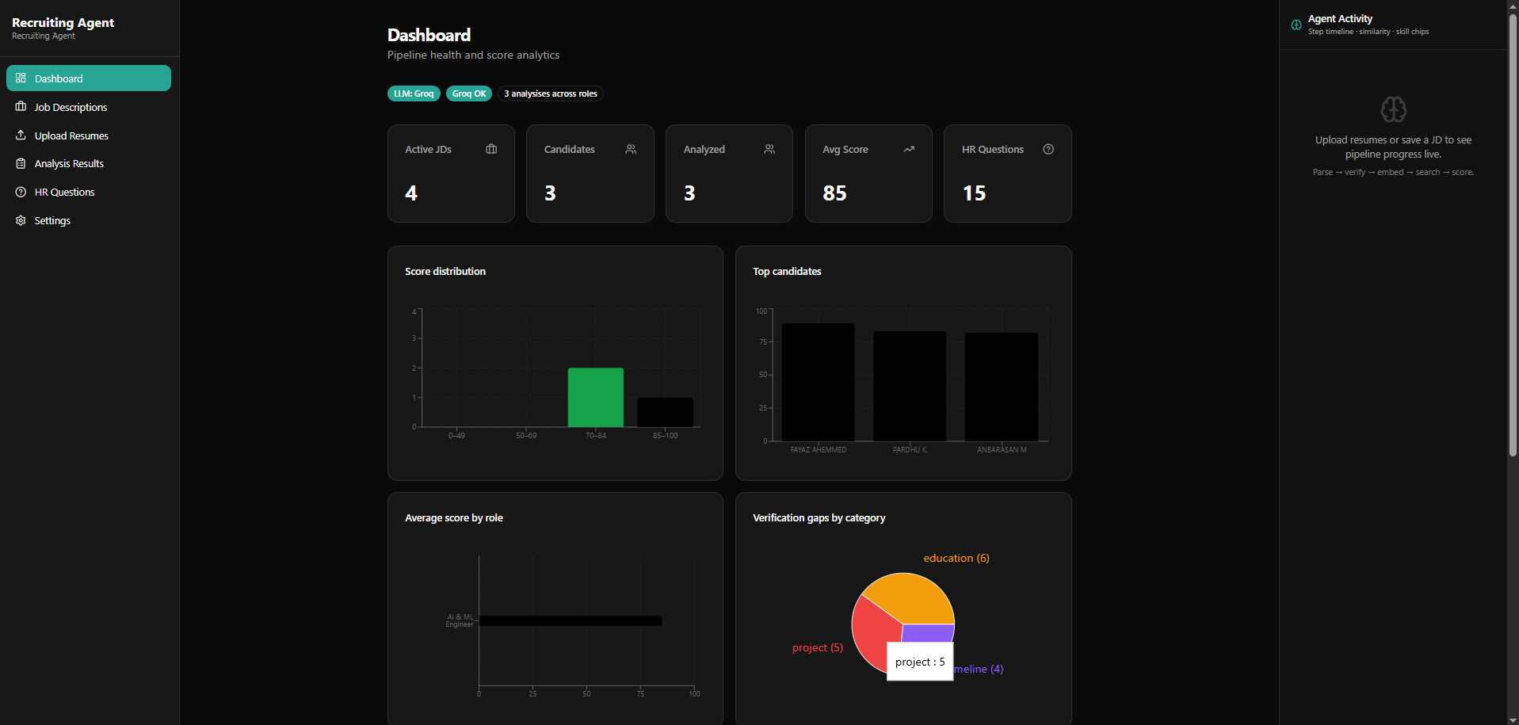The height and width of the screenshot is (725, 1519).
Task: Click the Analyzed count 3
Action: click(689, 193)
